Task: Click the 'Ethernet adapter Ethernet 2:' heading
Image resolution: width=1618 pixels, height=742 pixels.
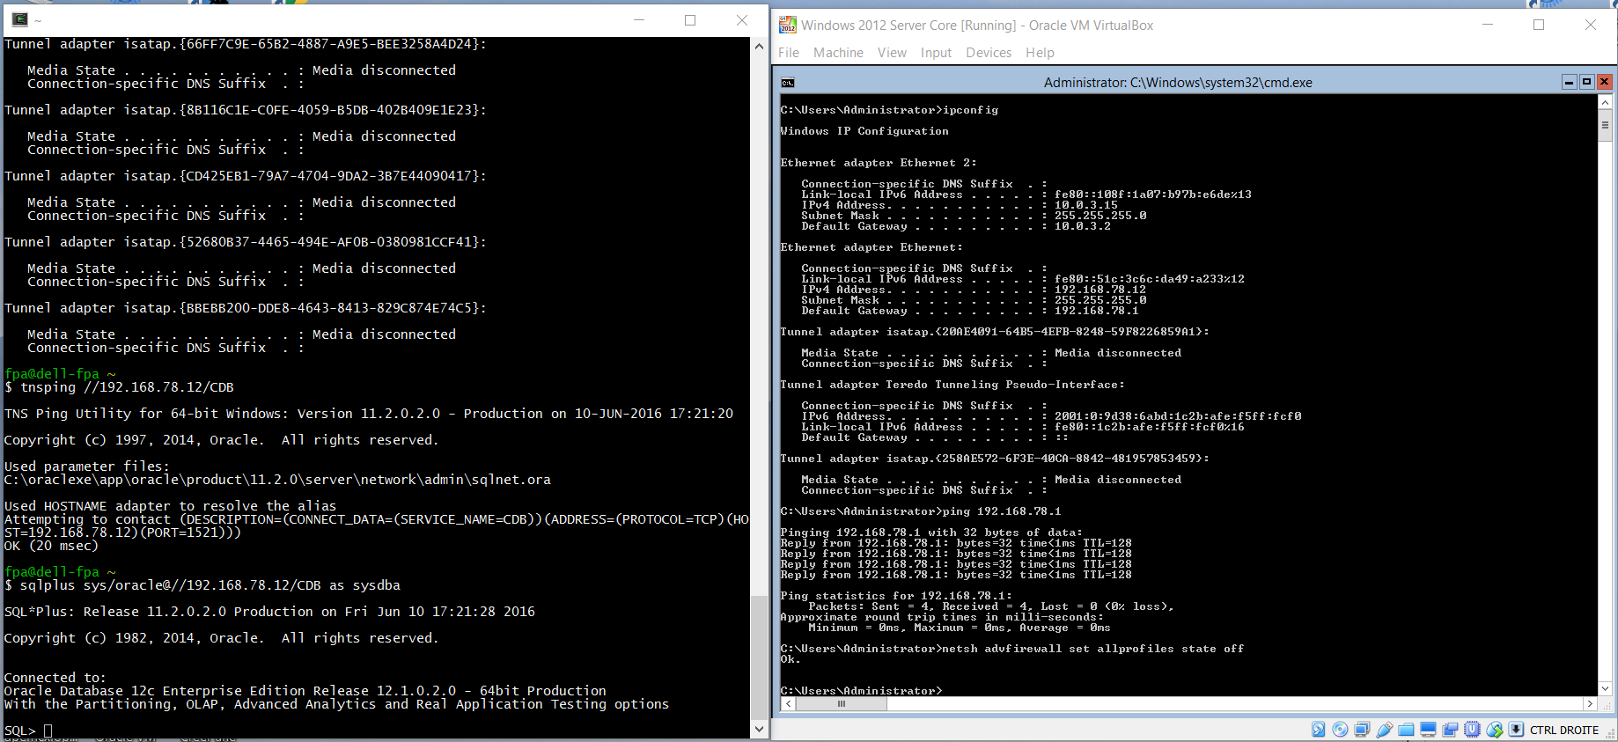Action: 879,163
